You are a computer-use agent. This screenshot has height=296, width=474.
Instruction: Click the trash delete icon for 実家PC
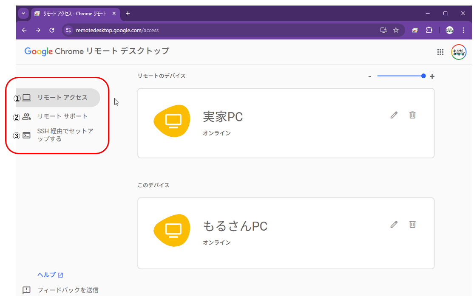click(x=412, y=115)
